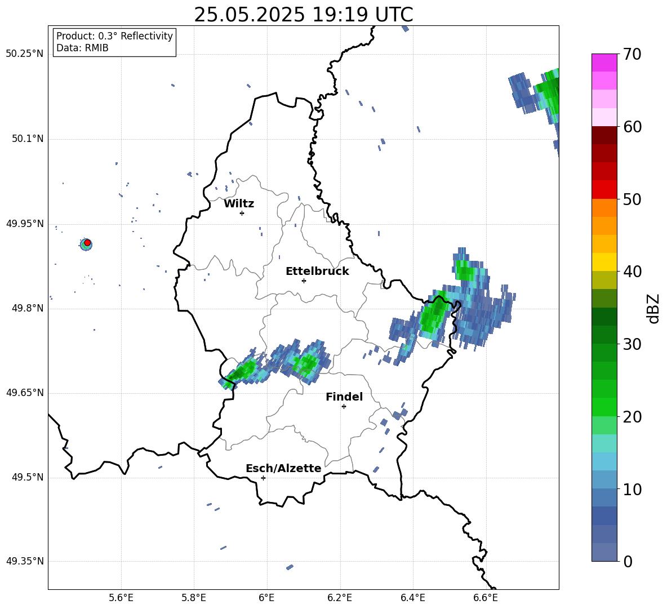The width and height of the screenshot is (667, 609).
Task: Click longitude label 6°E
Action: [x=266, y=598]
